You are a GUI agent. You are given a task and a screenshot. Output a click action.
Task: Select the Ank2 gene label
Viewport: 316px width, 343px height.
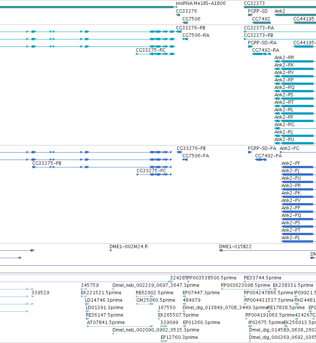(x=280, y=11)
